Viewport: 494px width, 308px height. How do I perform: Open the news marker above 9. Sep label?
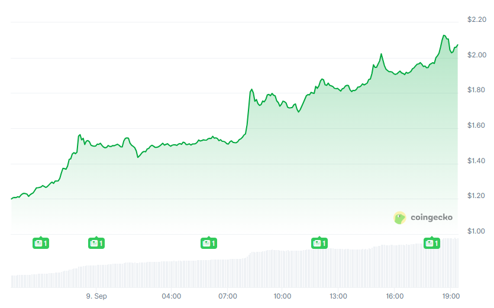click(x=96, y=243)
